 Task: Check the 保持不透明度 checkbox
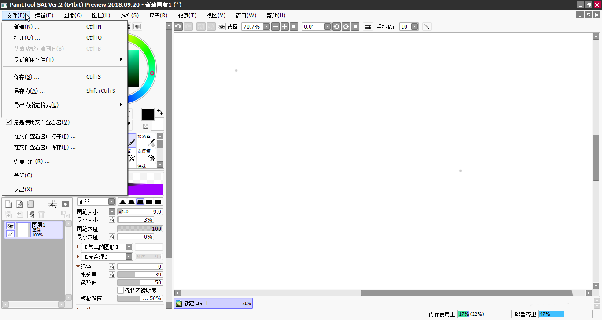click(120, 291)
